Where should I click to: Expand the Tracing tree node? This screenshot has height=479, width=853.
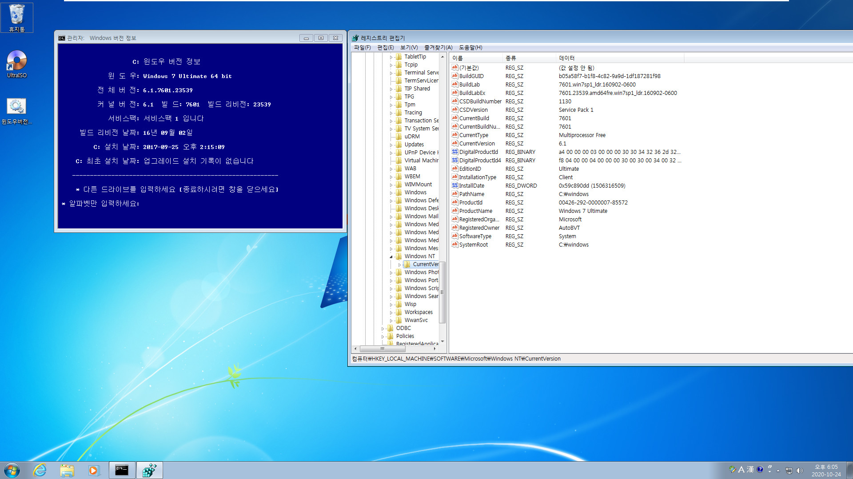[391, 113]
